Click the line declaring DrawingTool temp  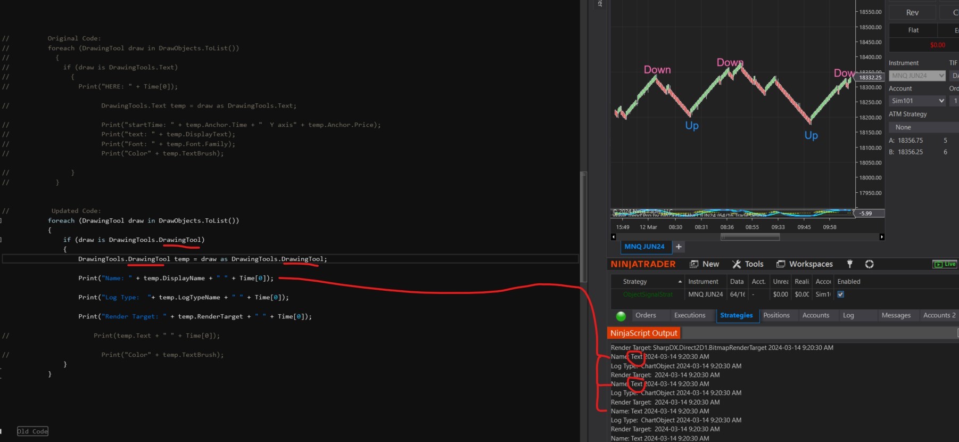click(203, 259)
